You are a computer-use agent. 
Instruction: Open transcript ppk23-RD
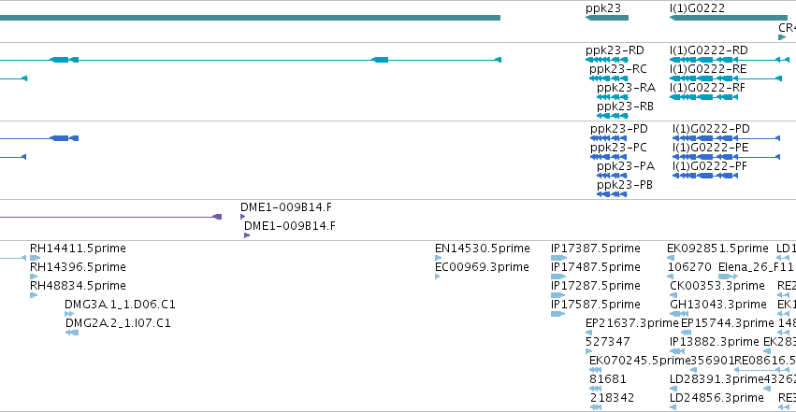point(607,60)
